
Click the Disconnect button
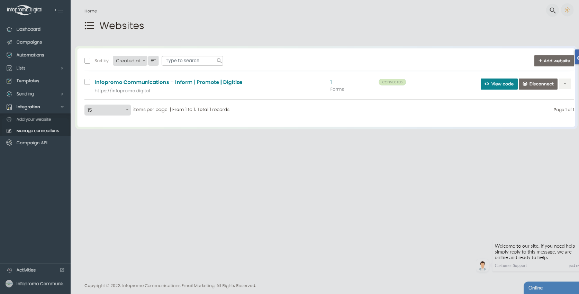(x=538, y=84)
